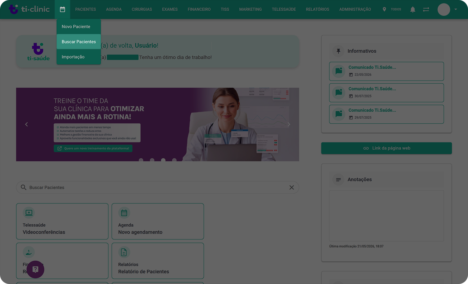Go to the previous banner slide
The width and height of the screenshot is (468, 284).
[27, 124]
